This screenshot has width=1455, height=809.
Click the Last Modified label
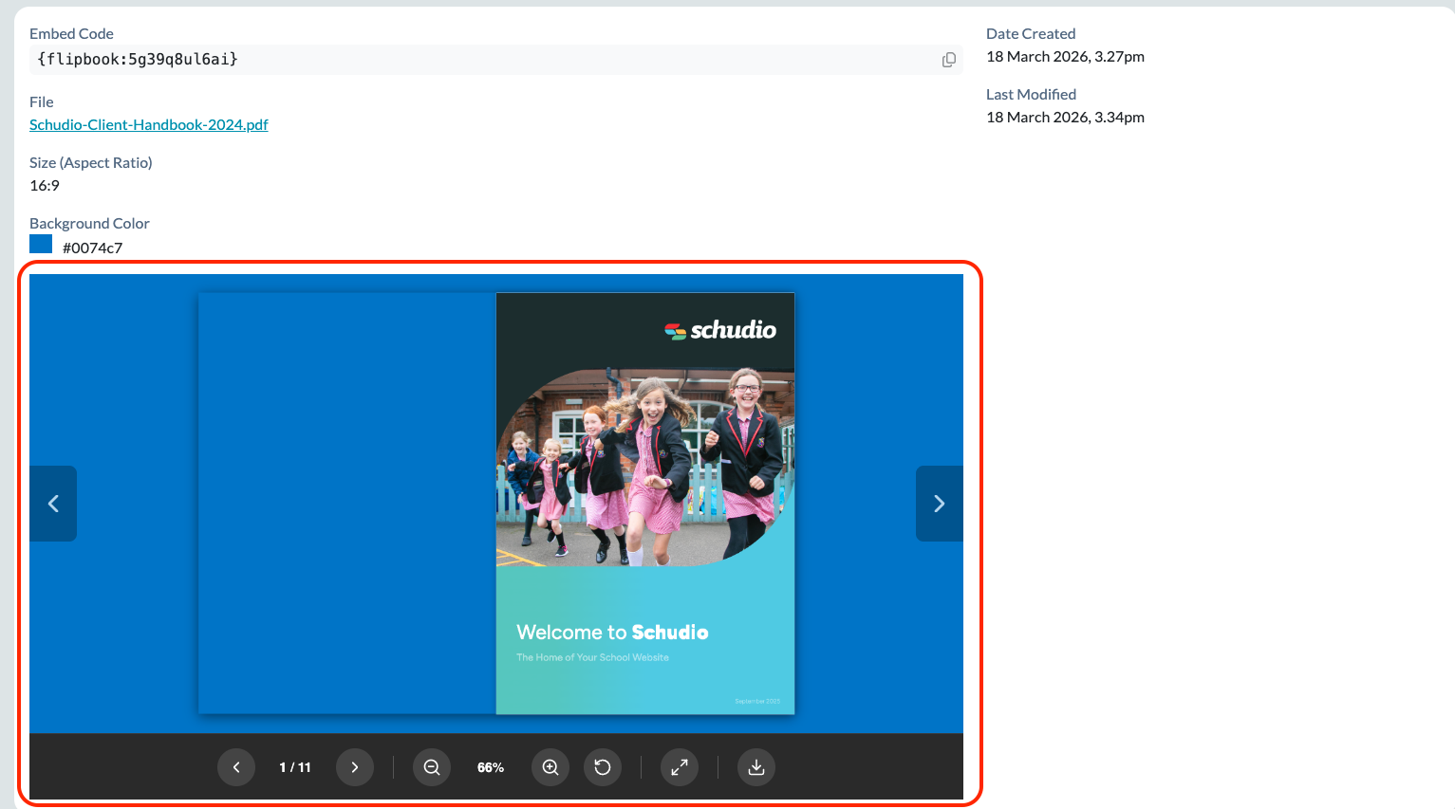tap(1032, 94)
